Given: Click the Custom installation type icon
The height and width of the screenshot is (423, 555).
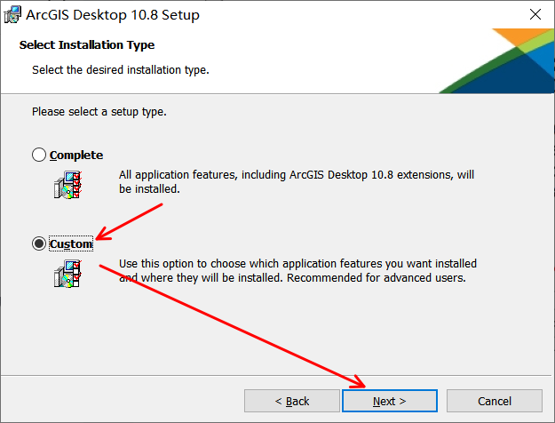Looking at the screenshot, I should click(68, 274).
